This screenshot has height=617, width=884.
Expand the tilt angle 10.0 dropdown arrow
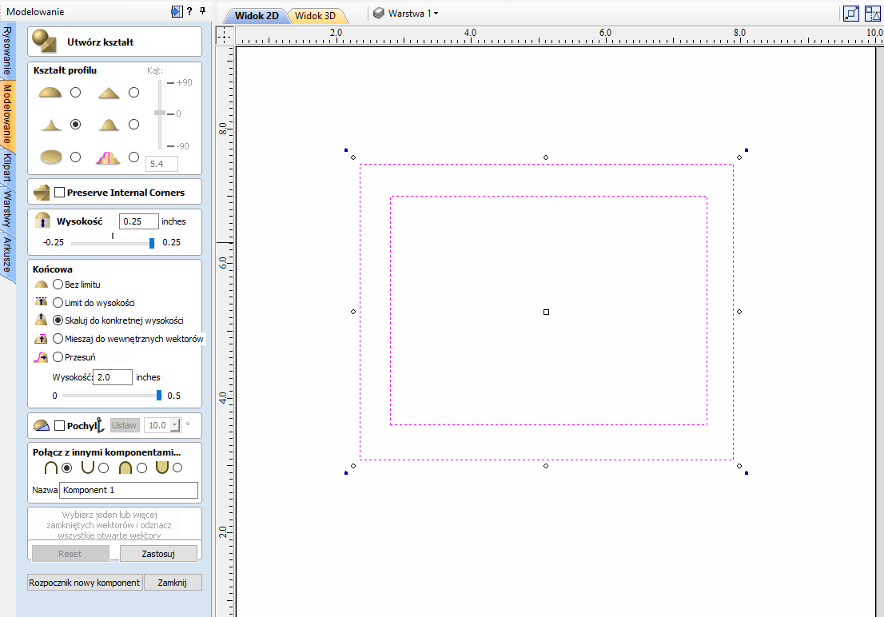(x=175, y=425)
